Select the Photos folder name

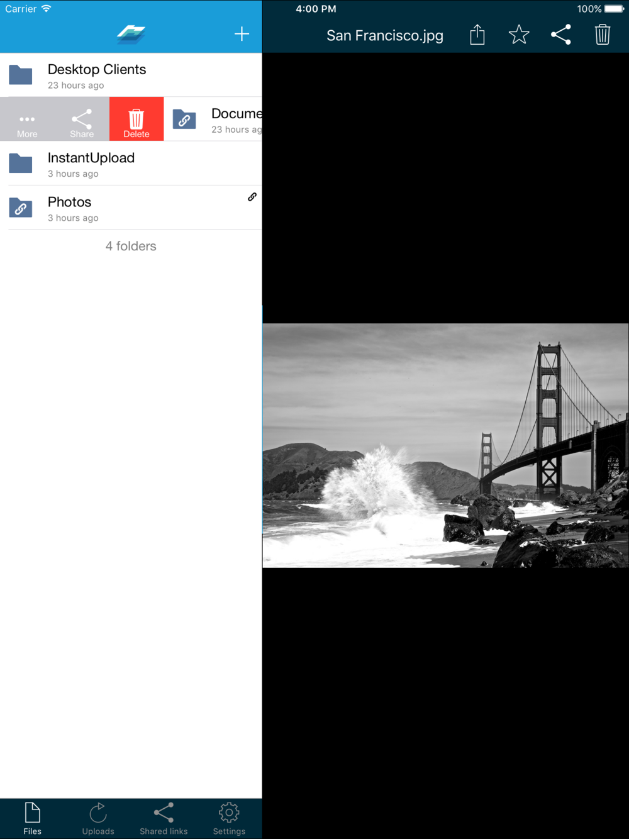click(70, 202)
